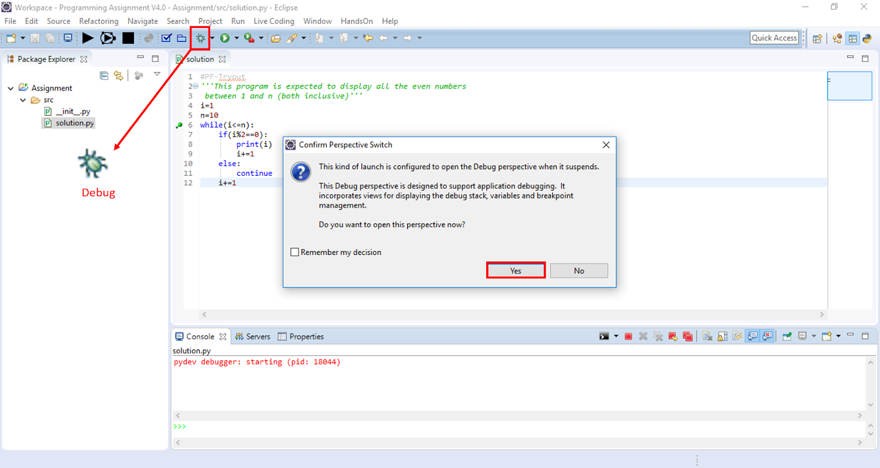Toggle Pin Console button
880x468 pixels.
tap(787, 336)
